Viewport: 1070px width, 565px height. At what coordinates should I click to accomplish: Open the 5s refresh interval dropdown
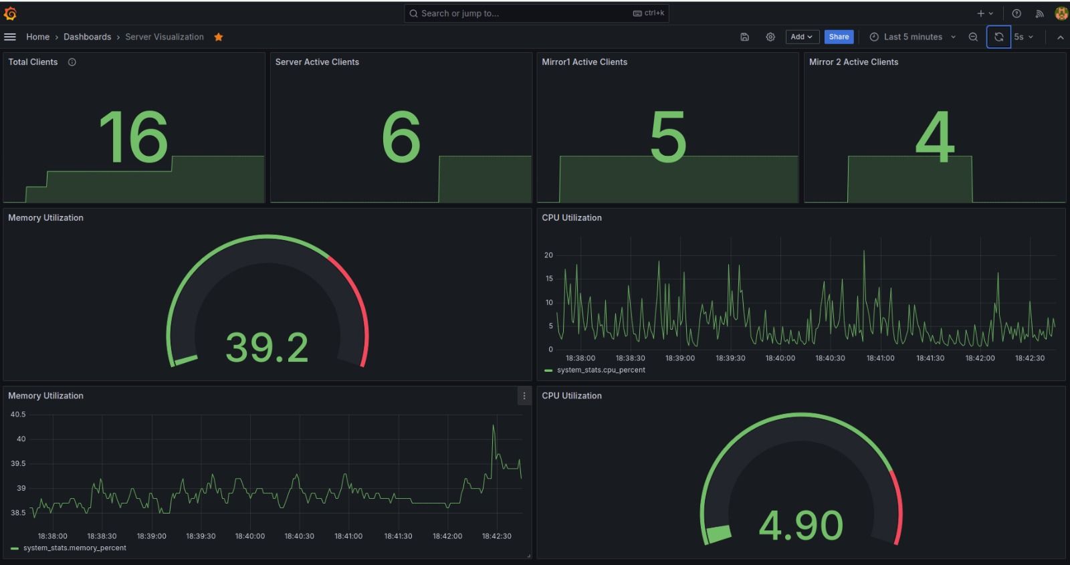(1024, 37)
